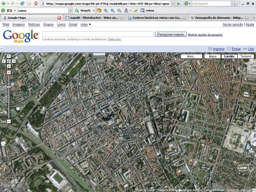Open the Mais... map layers dropdown

191,56
